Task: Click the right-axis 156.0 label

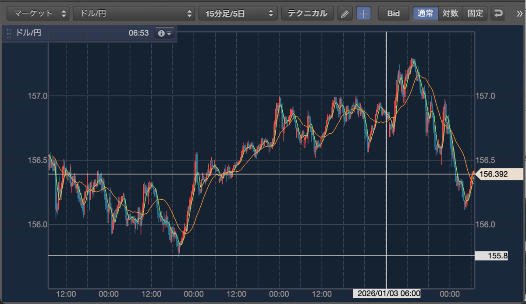Action: (x=485, y=224)
